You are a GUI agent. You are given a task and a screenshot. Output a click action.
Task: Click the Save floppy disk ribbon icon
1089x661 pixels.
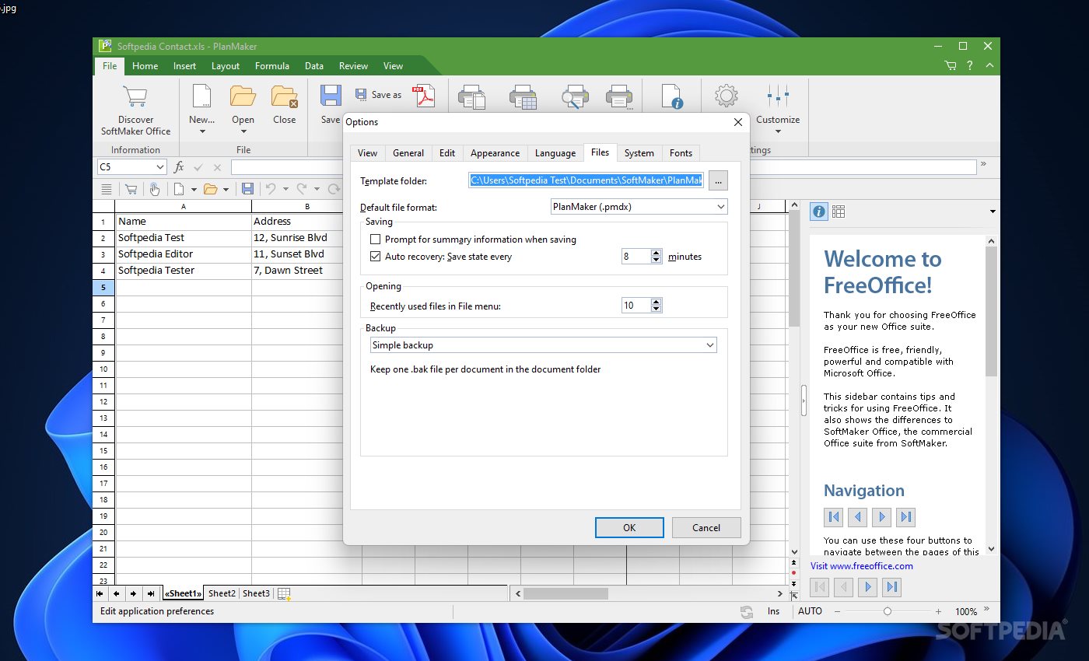coord(331,96)
